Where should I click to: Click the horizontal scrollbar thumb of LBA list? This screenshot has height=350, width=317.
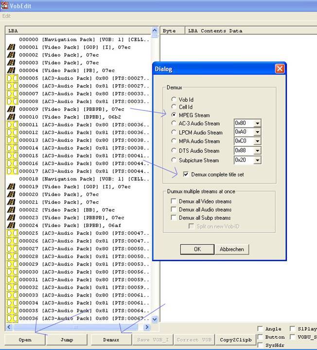click(75, 327)
